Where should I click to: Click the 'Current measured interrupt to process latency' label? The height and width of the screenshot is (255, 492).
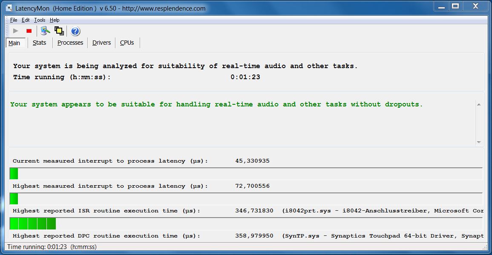point(110,161)
